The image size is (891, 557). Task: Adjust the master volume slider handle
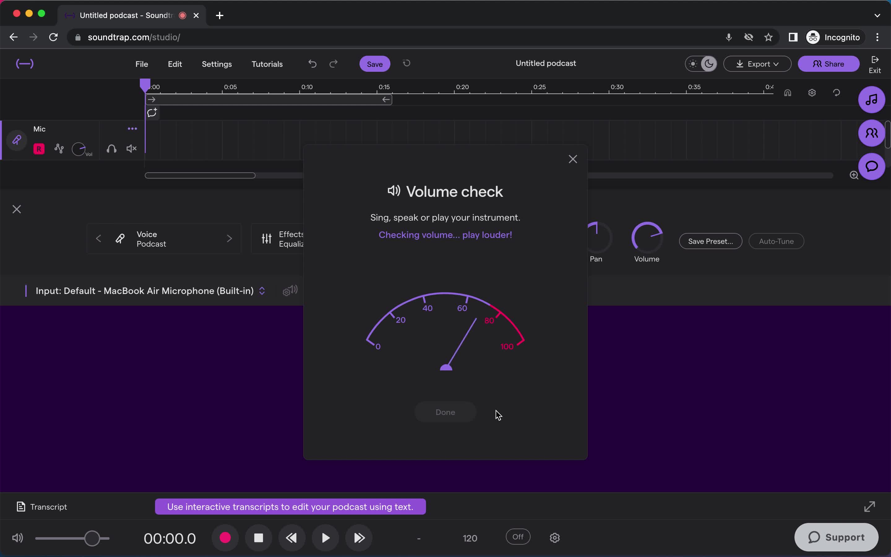coord(92,538)
